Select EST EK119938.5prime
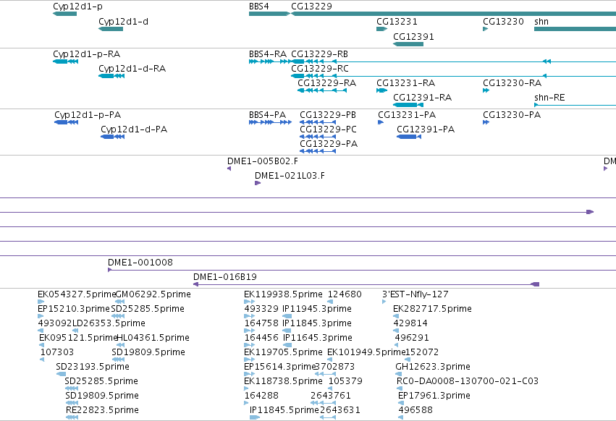Screen dimensions: 616x421 tap(283, 294)
